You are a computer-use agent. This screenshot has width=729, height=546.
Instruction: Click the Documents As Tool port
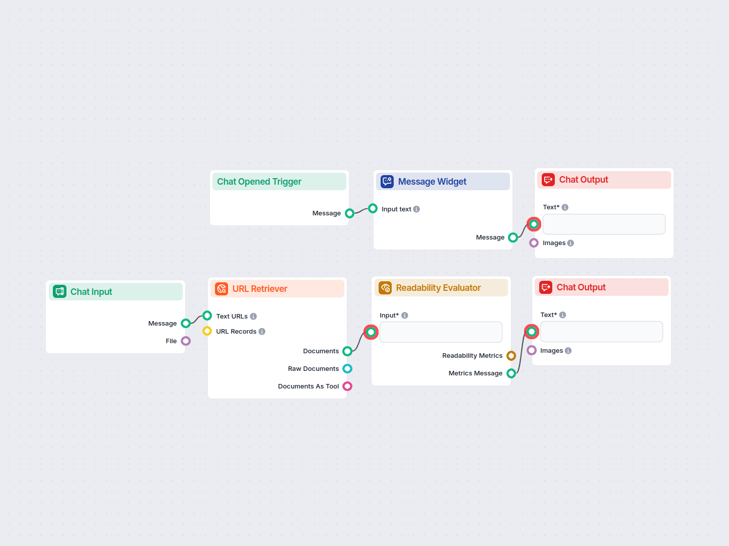pos(347,386)
